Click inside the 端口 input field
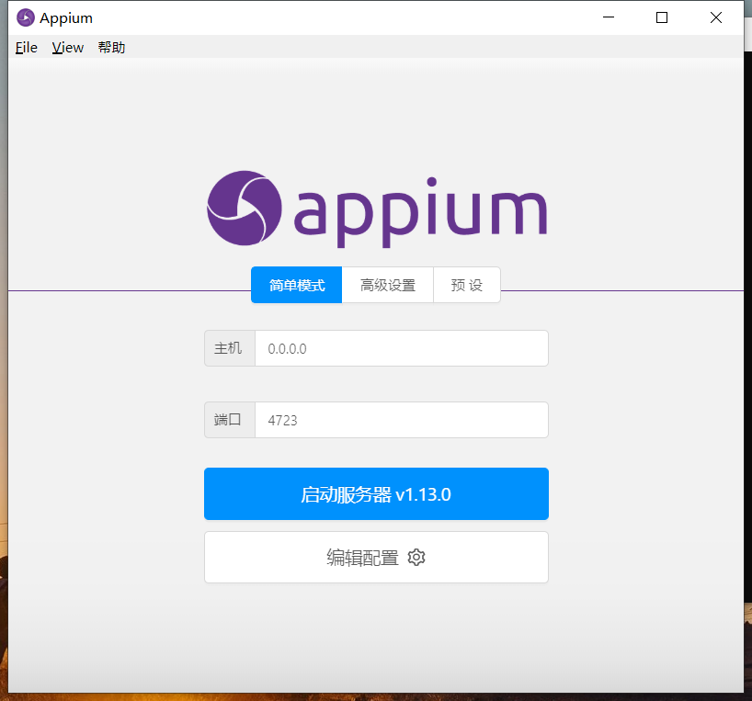Image resolution: width=752 pixels, height=701 pixels. click(402, 420)
